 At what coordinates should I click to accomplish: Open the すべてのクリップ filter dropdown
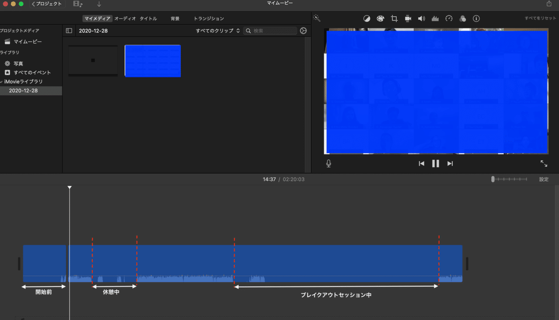[218, 31]
